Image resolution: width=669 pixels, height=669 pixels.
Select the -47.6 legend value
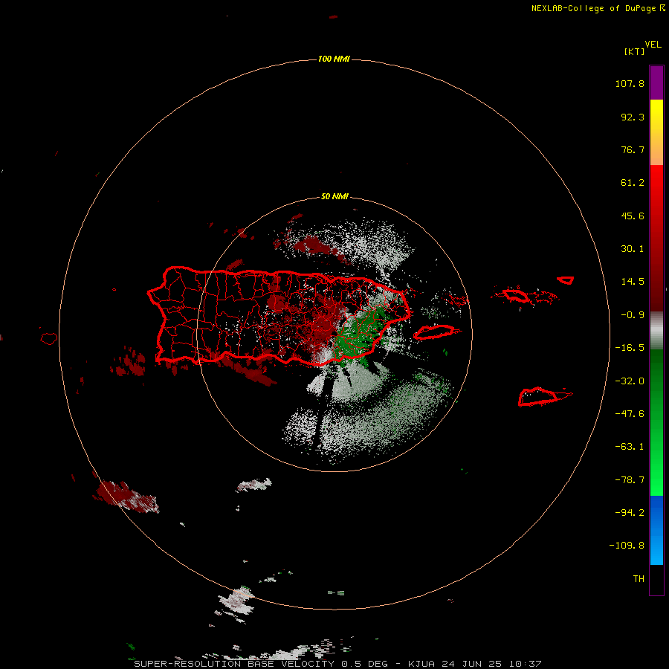click(x=630, y=414)
